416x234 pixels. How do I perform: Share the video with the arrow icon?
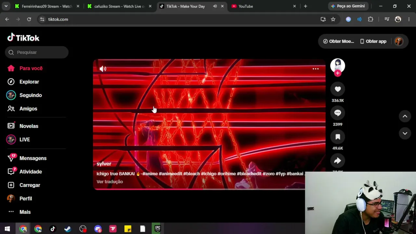pos(338,161)
